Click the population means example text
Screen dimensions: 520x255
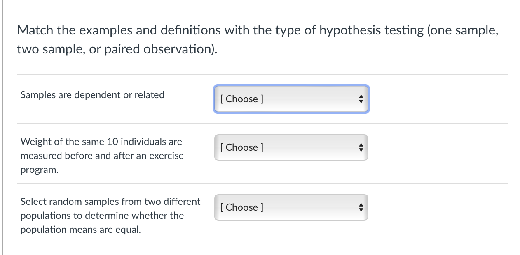pyautogui.click(x=110, y=216)
